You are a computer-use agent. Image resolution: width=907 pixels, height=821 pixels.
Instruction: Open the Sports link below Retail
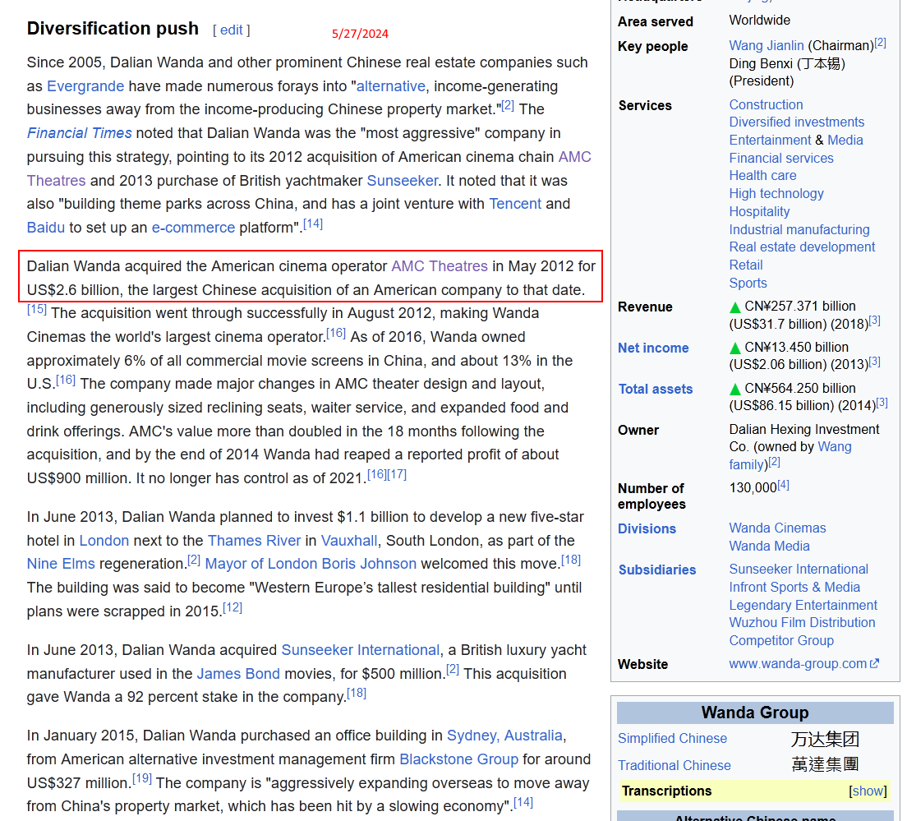748,283
